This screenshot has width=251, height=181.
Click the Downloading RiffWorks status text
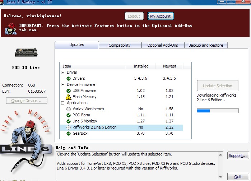tap(217, 98)
